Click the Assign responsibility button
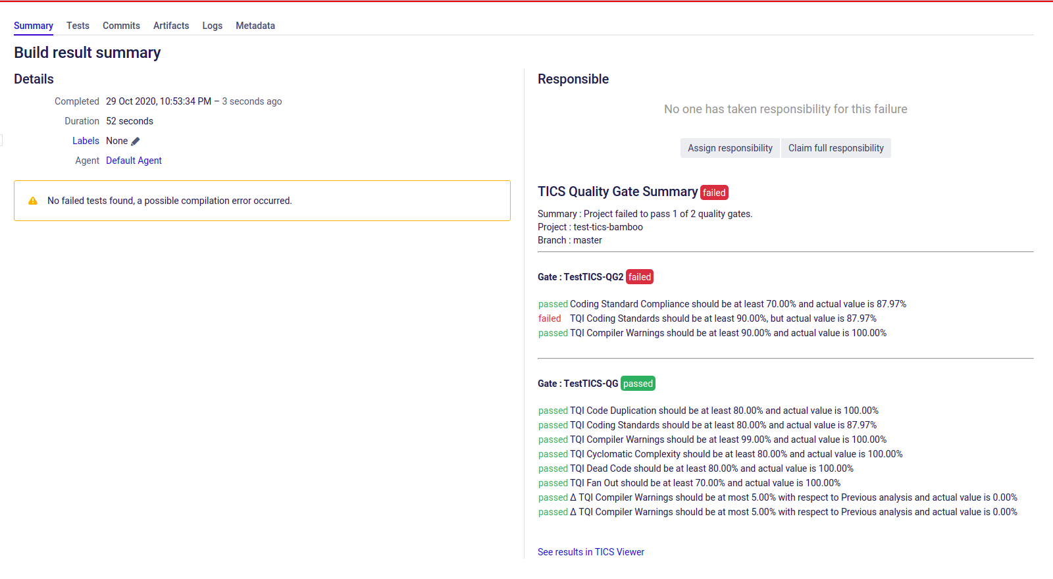Screen dimensions: 1053x579 click(x=730, y=148)
